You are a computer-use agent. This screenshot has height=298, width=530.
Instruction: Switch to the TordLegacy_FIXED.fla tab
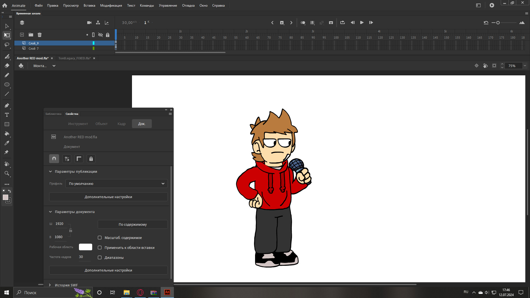(x=75, y=58)
